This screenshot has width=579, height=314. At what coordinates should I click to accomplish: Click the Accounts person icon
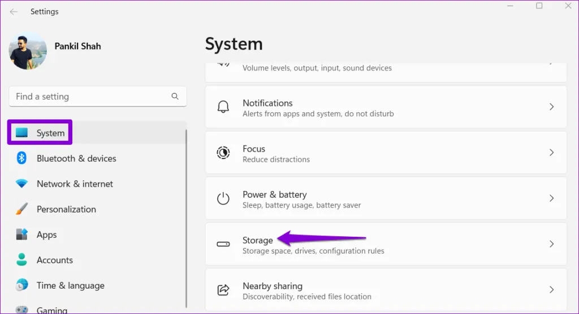[21, 260]
